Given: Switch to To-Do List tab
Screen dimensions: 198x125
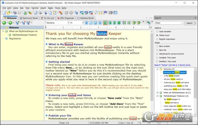Looking at the screenshot, I should (x=48, y=18).
